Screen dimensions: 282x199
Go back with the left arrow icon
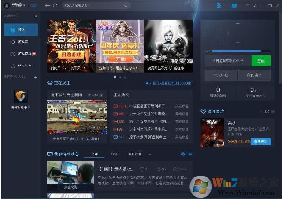[48, 6]
